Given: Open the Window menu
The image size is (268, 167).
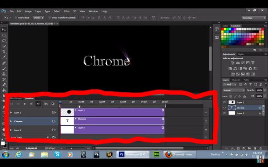Looking at the screenshot, I should click(x=93, y=11).
